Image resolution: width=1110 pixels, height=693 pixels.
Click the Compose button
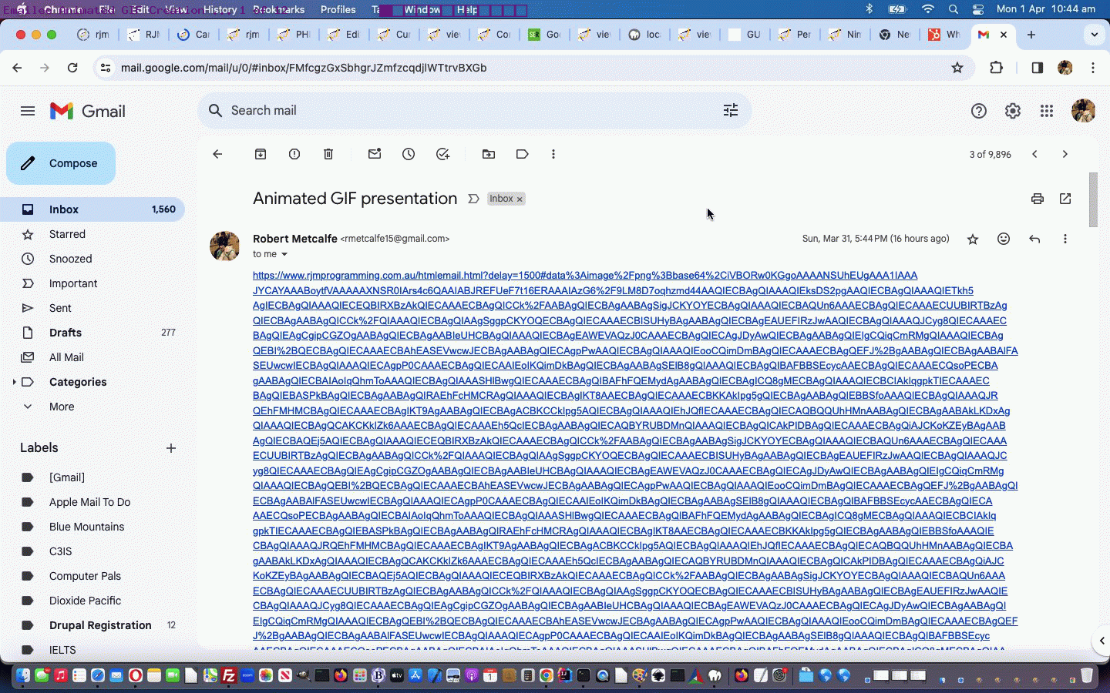[x=61, y=163]
